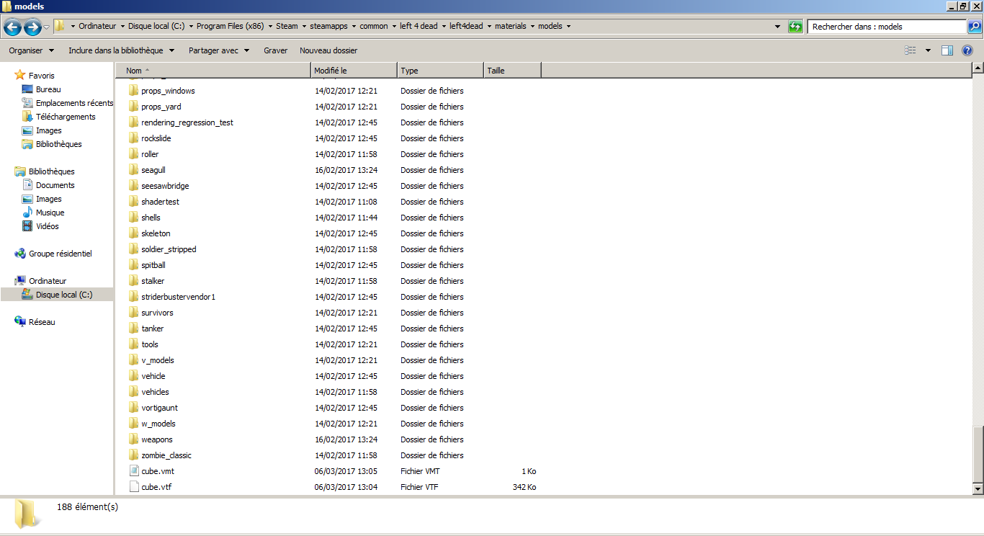Select the striderbustervendor1 folder name
The width and height of the screenshot is (984, 536).
pyautogui.click(x=179, y=297)
